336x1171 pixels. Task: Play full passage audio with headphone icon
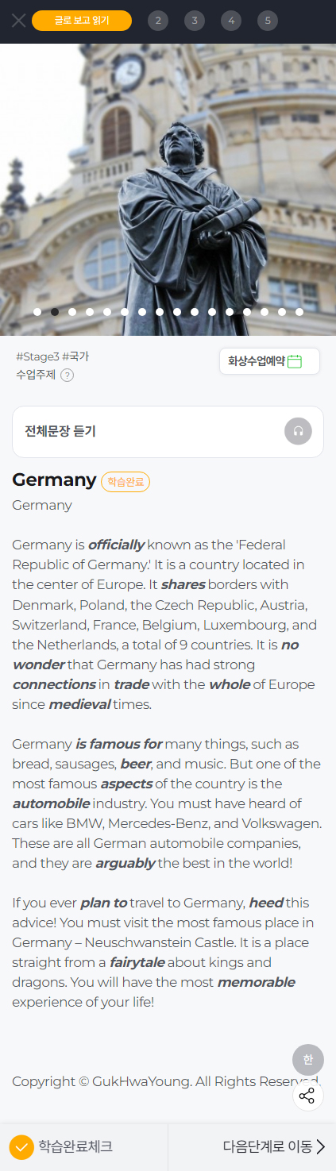coord(298,431)
